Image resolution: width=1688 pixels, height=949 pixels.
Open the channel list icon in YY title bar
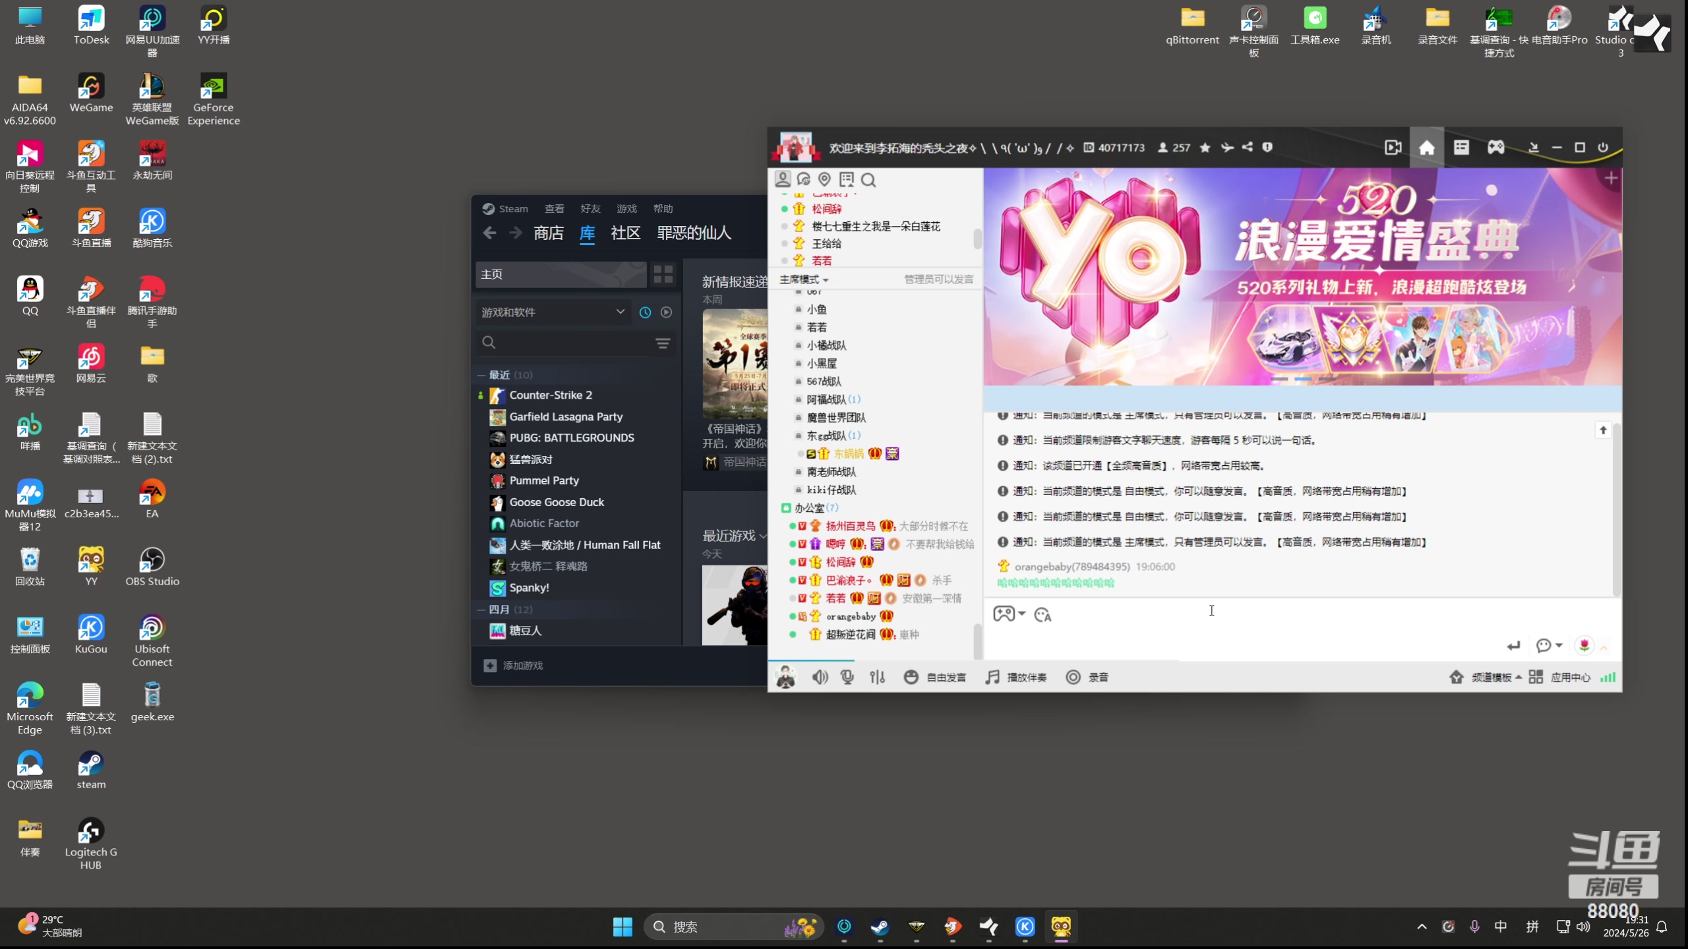click(1461, 147)
